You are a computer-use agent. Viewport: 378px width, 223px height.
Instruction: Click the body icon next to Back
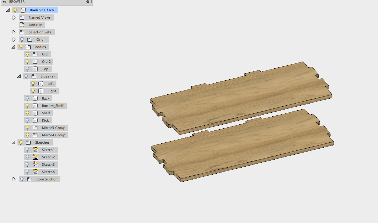[x=35, y=98]
